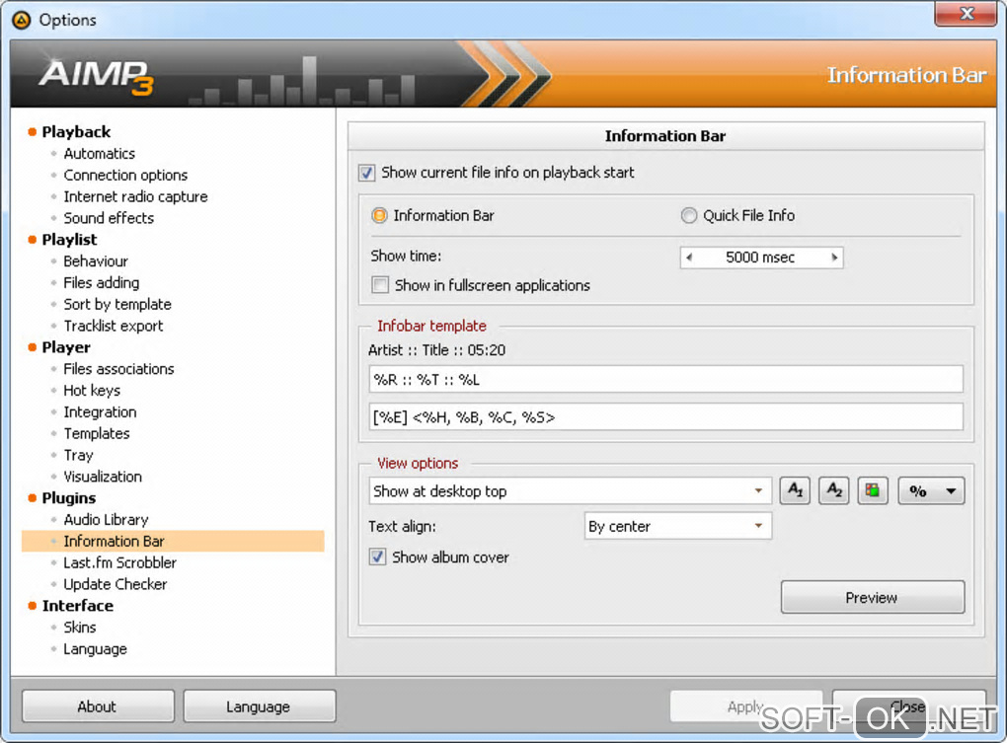
Task: Select Sound effects in sidebar
Action: [109, 218]
